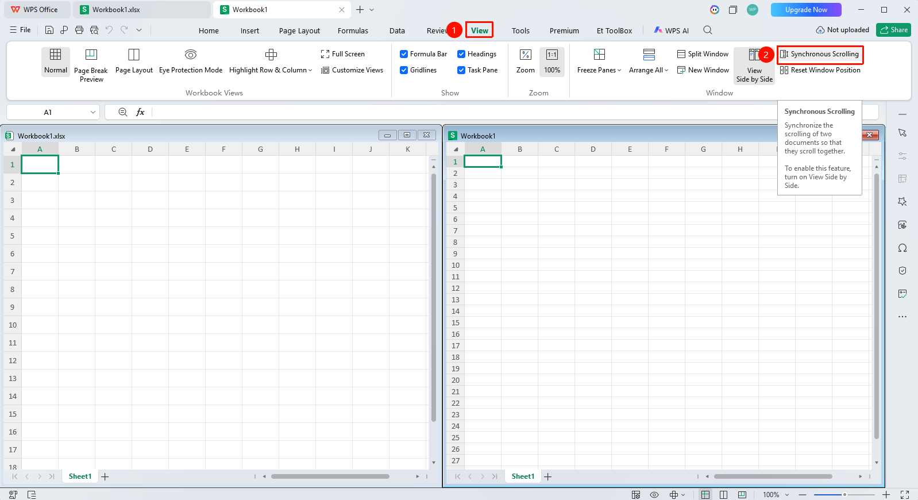Set zoom to 100% from ribbon
This screenshot has width=918, height=500.
[552, 61]
